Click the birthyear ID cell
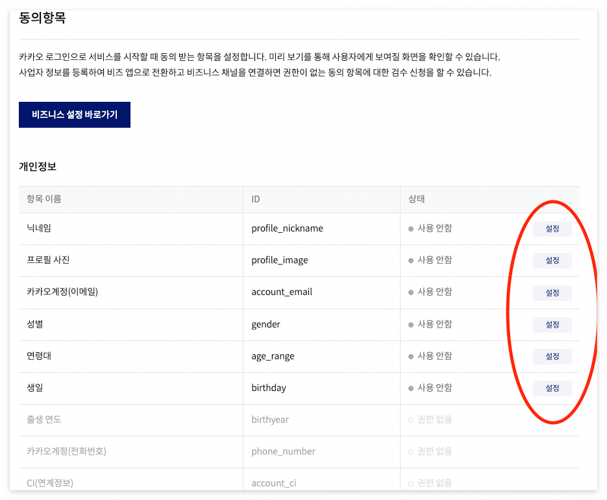Screen dimensions: 607x500 click(x=270, y=420)
